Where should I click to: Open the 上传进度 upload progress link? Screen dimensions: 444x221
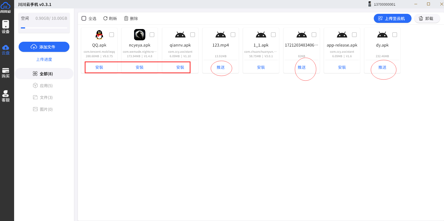44,59
